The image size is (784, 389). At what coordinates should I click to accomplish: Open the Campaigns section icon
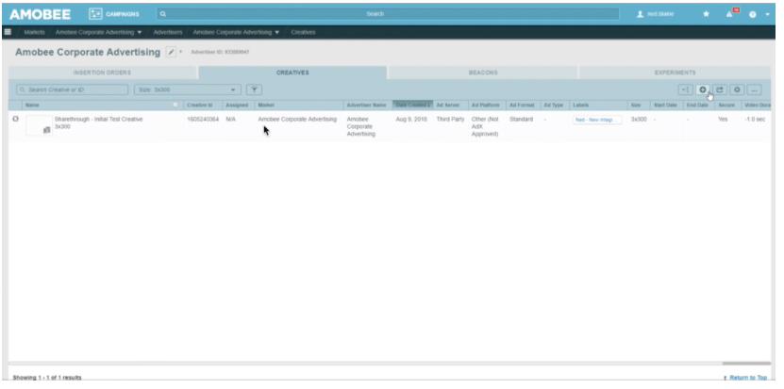(95, 14)
